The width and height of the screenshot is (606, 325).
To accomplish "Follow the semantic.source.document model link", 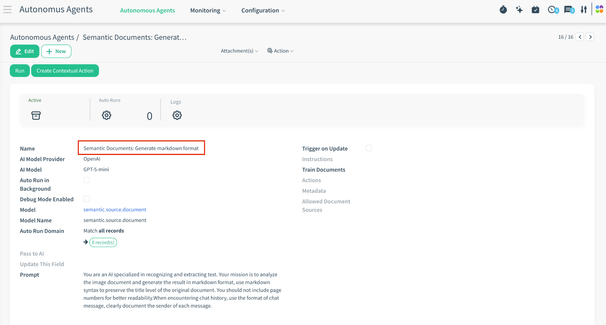I will 115,210.
